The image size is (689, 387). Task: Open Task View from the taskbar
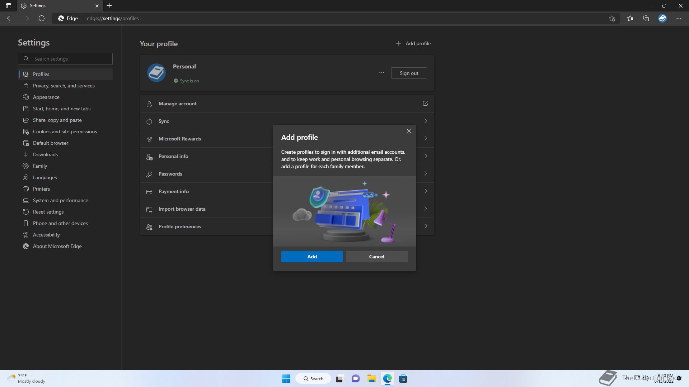(x=339, y=379)
